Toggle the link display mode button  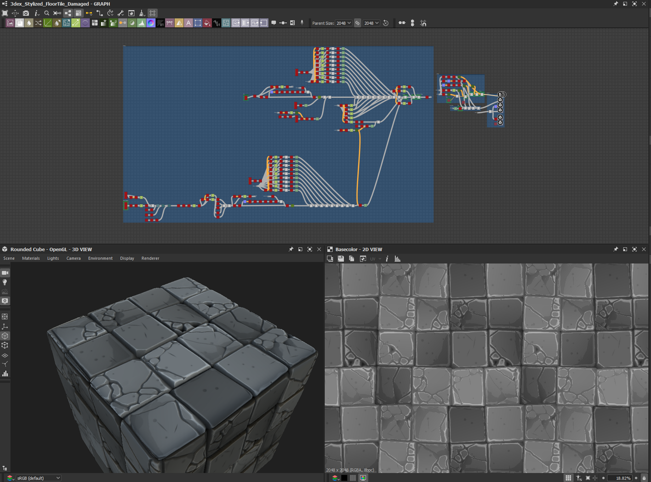(68, 13)
